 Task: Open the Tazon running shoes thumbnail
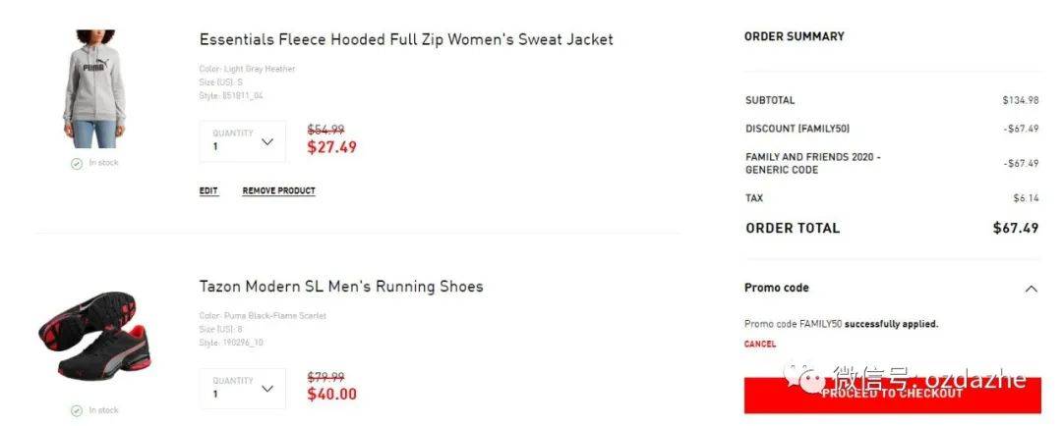[95, 336]
